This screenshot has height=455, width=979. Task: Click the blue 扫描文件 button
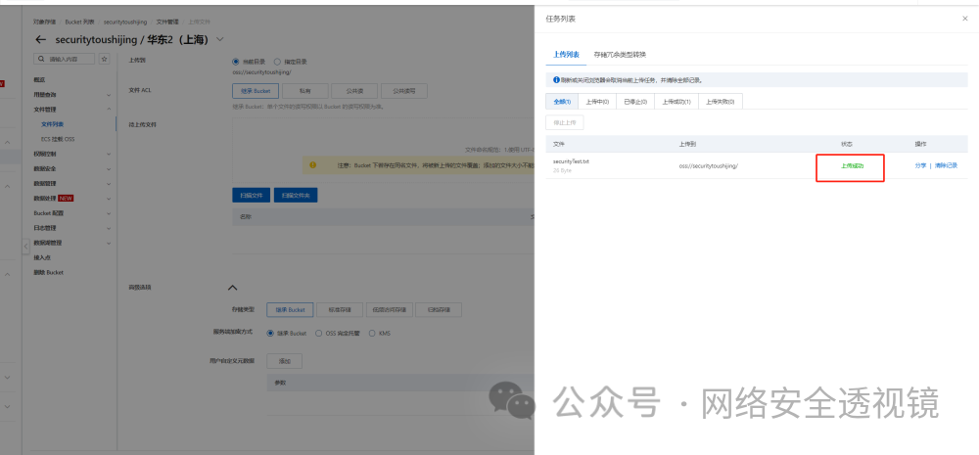pos(252,196)
